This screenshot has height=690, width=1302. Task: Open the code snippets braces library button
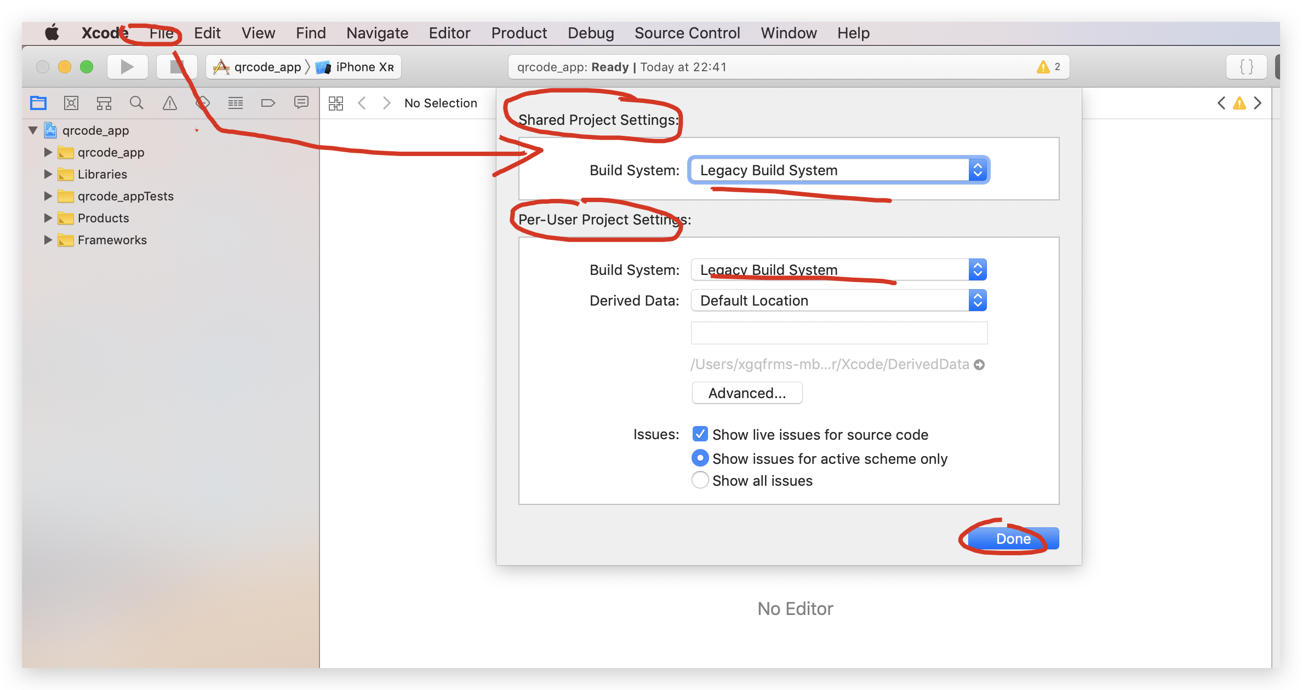point(1247,67)
